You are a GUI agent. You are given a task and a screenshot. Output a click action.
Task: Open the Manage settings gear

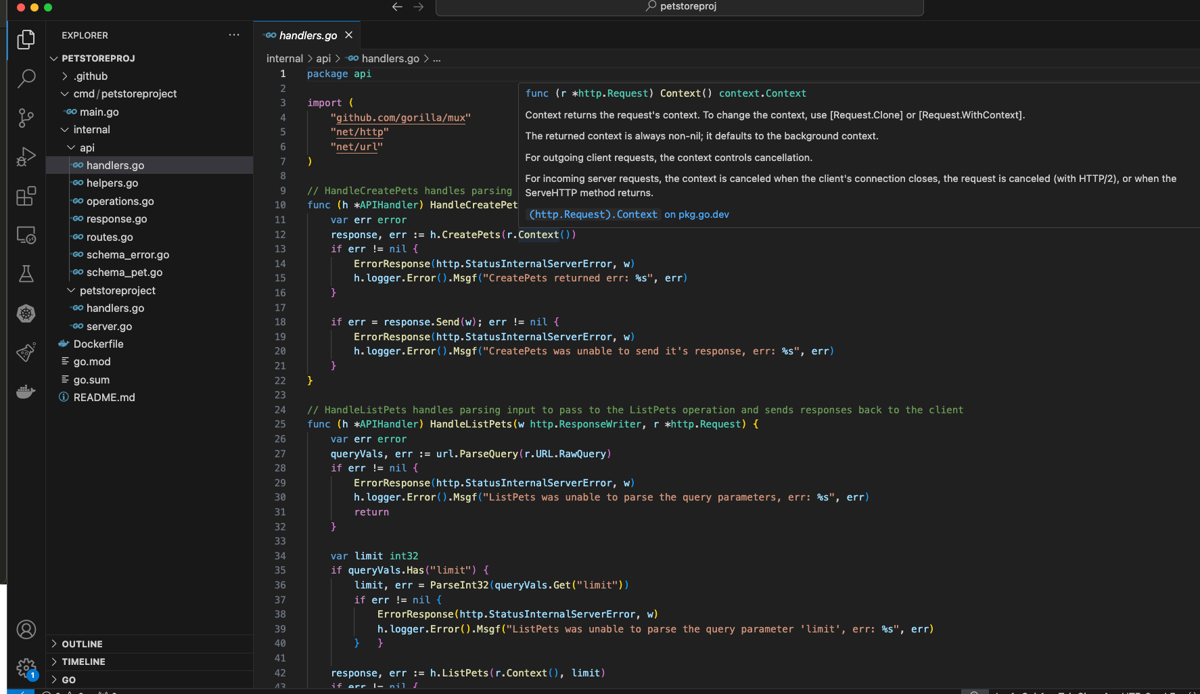click(x=26, y=668)
